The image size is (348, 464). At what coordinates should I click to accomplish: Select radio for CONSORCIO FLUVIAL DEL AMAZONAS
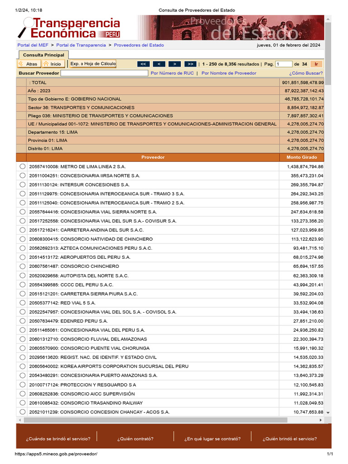click(23, 339)
